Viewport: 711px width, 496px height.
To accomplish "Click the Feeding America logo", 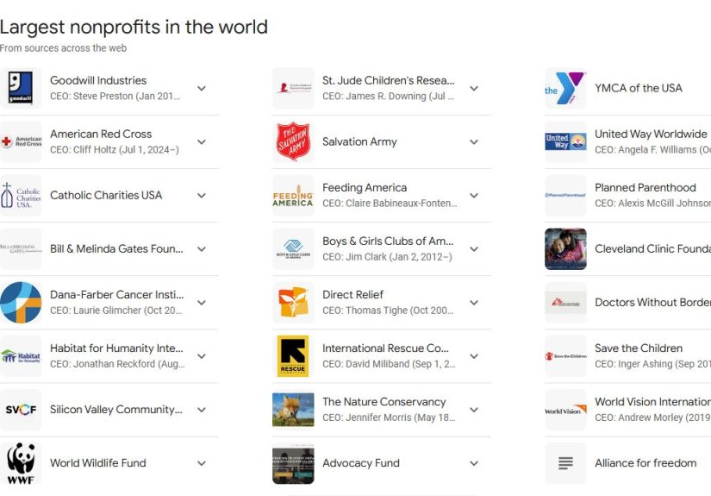I will click(293, 195).
